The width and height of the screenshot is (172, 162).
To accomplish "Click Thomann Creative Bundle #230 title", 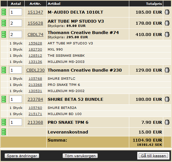I will (85, 70).
